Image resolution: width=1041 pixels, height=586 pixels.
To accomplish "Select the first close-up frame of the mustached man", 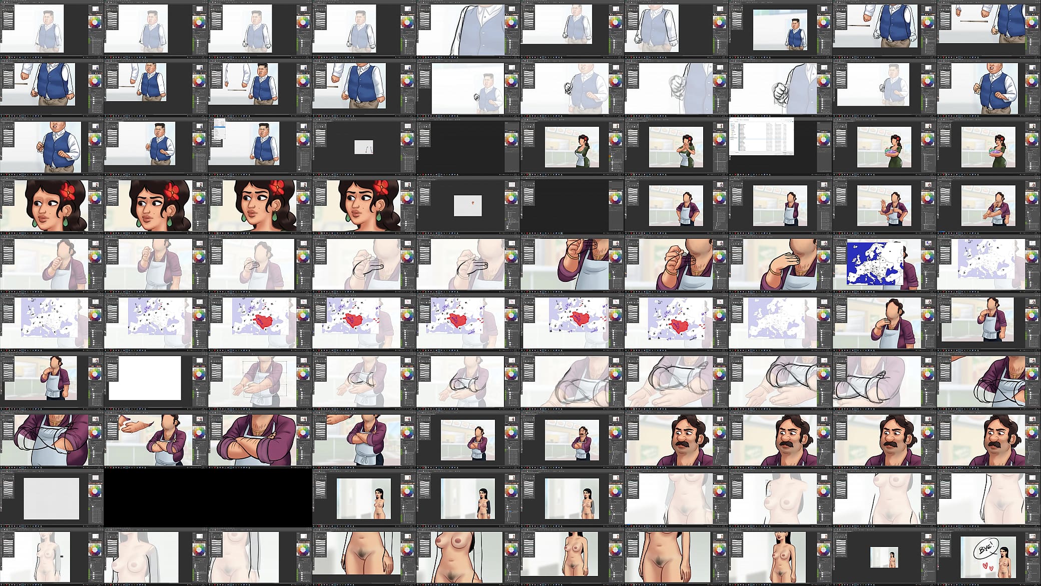I will (677, 440).
